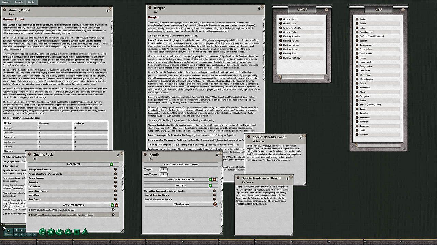Roll the green d20 die
Screen dimensions: 437x245
pyautogui.click(x=42, y=232)
